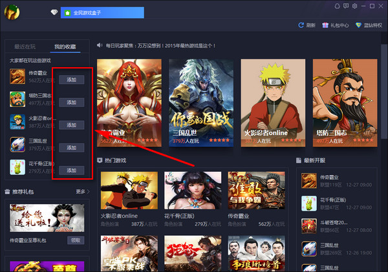Open the gift center 礼包中心 icon
The width and height of the screenshot is (388, 272).
click(325, 25)
